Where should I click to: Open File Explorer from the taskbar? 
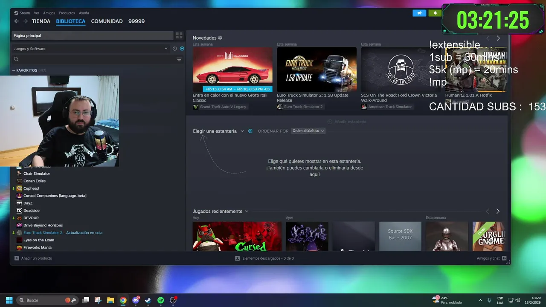pyautogui.click(x=110, y=300)
